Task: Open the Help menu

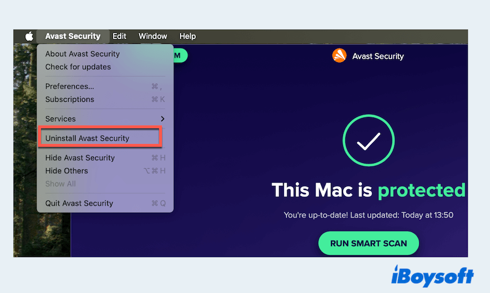Action: coord(187,36)
